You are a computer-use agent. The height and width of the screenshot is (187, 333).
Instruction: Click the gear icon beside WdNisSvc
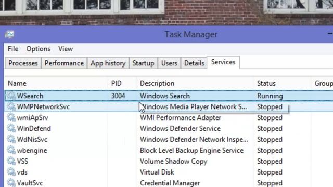pyautogui.click(x=11, y=140)
